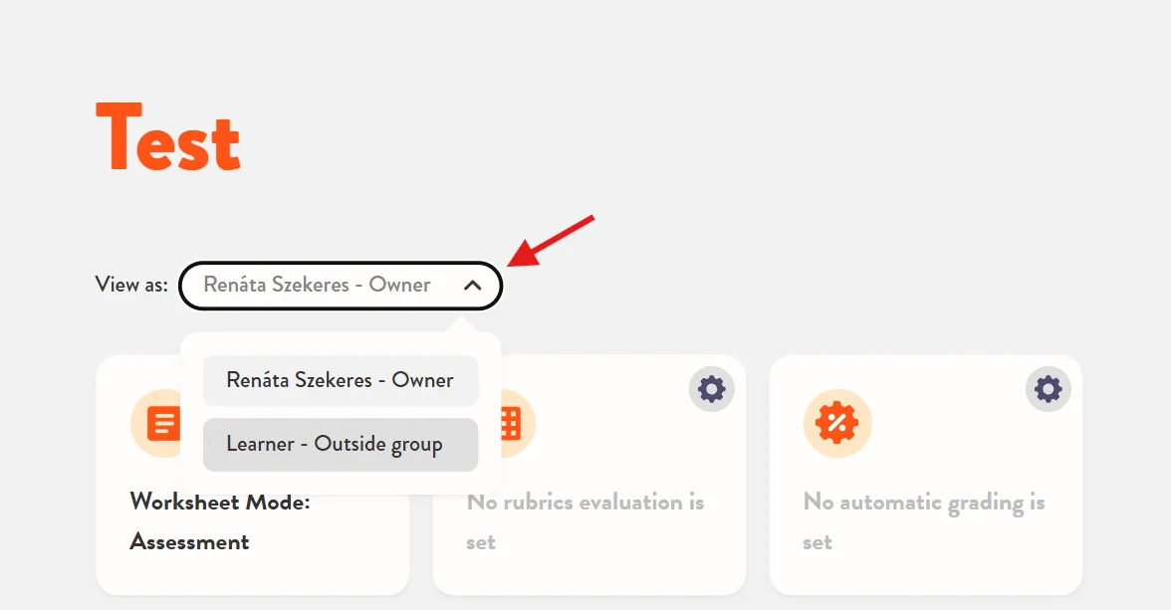This screenshot has width=1171, height=610.
Task: Click No automatic grading is set text
Action: point(924,521)
